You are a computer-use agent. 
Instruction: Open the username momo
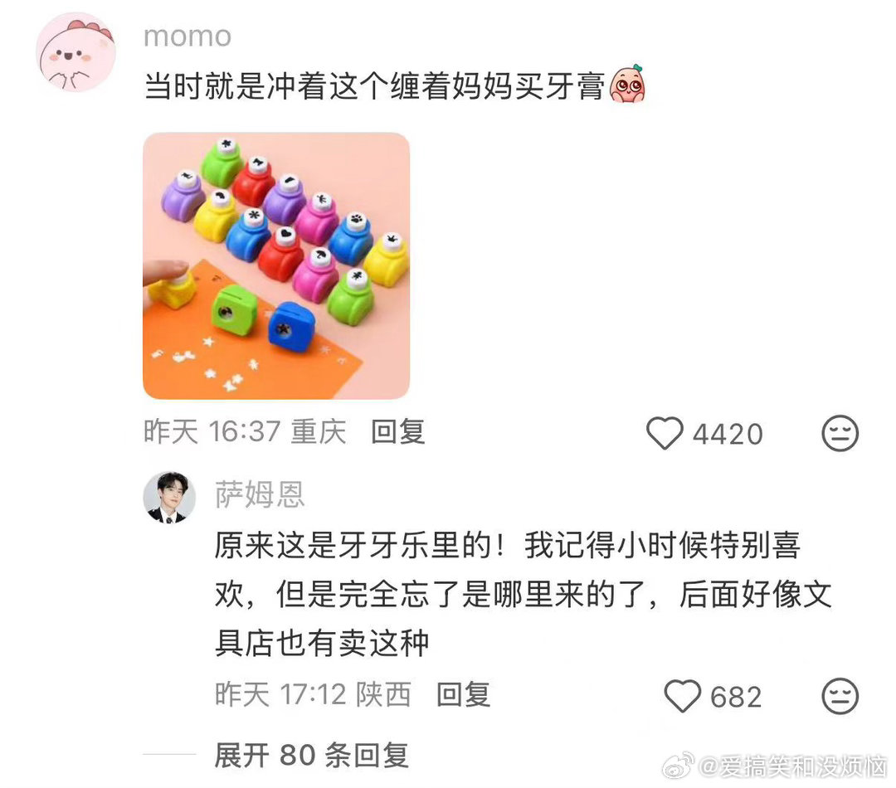(x=187, y=36)
